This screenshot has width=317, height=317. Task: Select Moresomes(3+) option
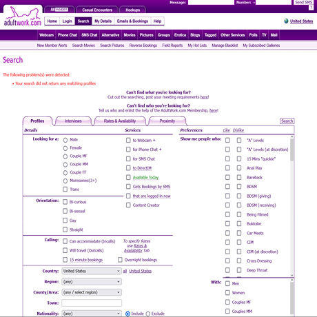[x=65, y=181]
